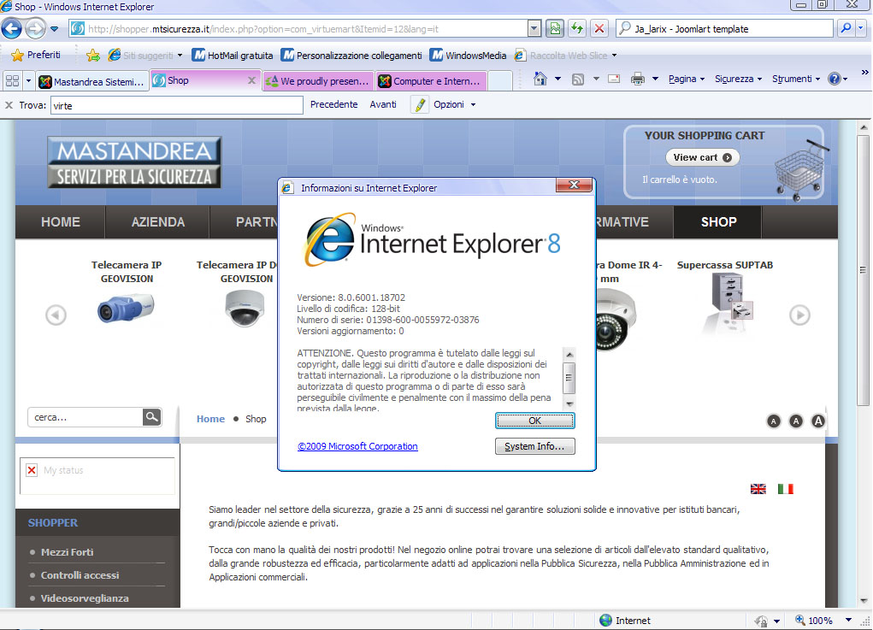Go back with the browser Back arrow
The width and height of the screenshot is (873, 630).
click(12, 28)
